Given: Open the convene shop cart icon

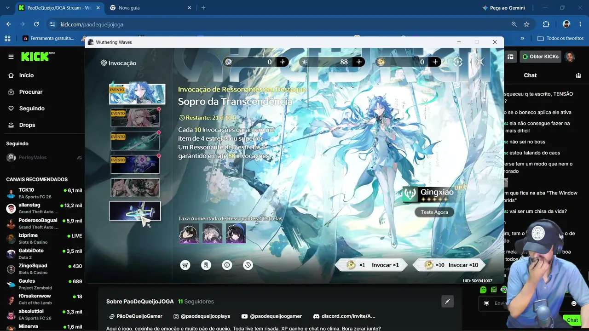Looking at the screenshot, I should click(x=185, y=265).
